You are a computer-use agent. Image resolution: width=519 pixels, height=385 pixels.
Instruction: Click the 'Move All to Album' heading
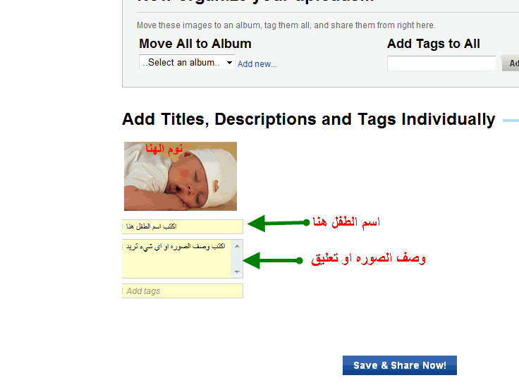195,44
